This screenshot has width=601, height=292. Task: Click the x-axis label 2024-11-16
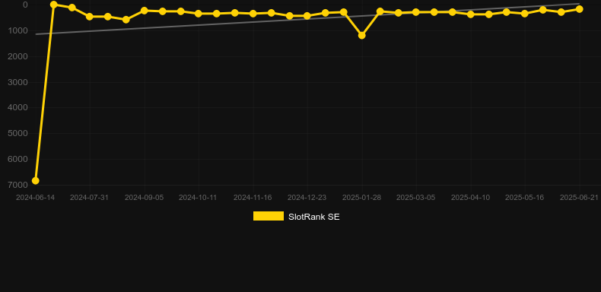[x=253, y=198]
